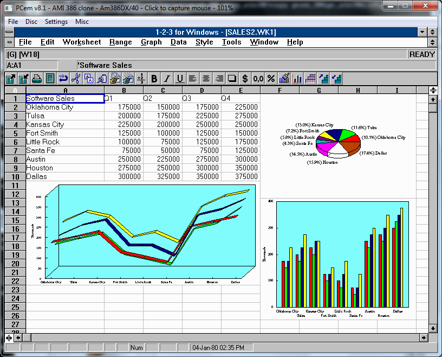
Task: Open the Data menu
Action: (178, 42)
